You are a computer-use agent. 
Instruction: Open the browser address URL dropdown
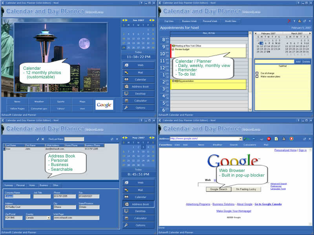tap(240, 139)
